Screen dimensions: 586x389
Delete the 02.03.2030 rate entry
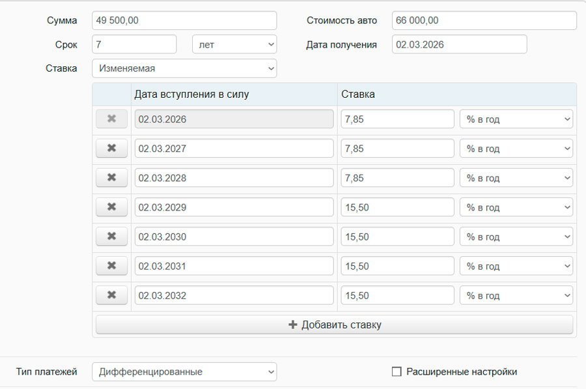point(111,237)
